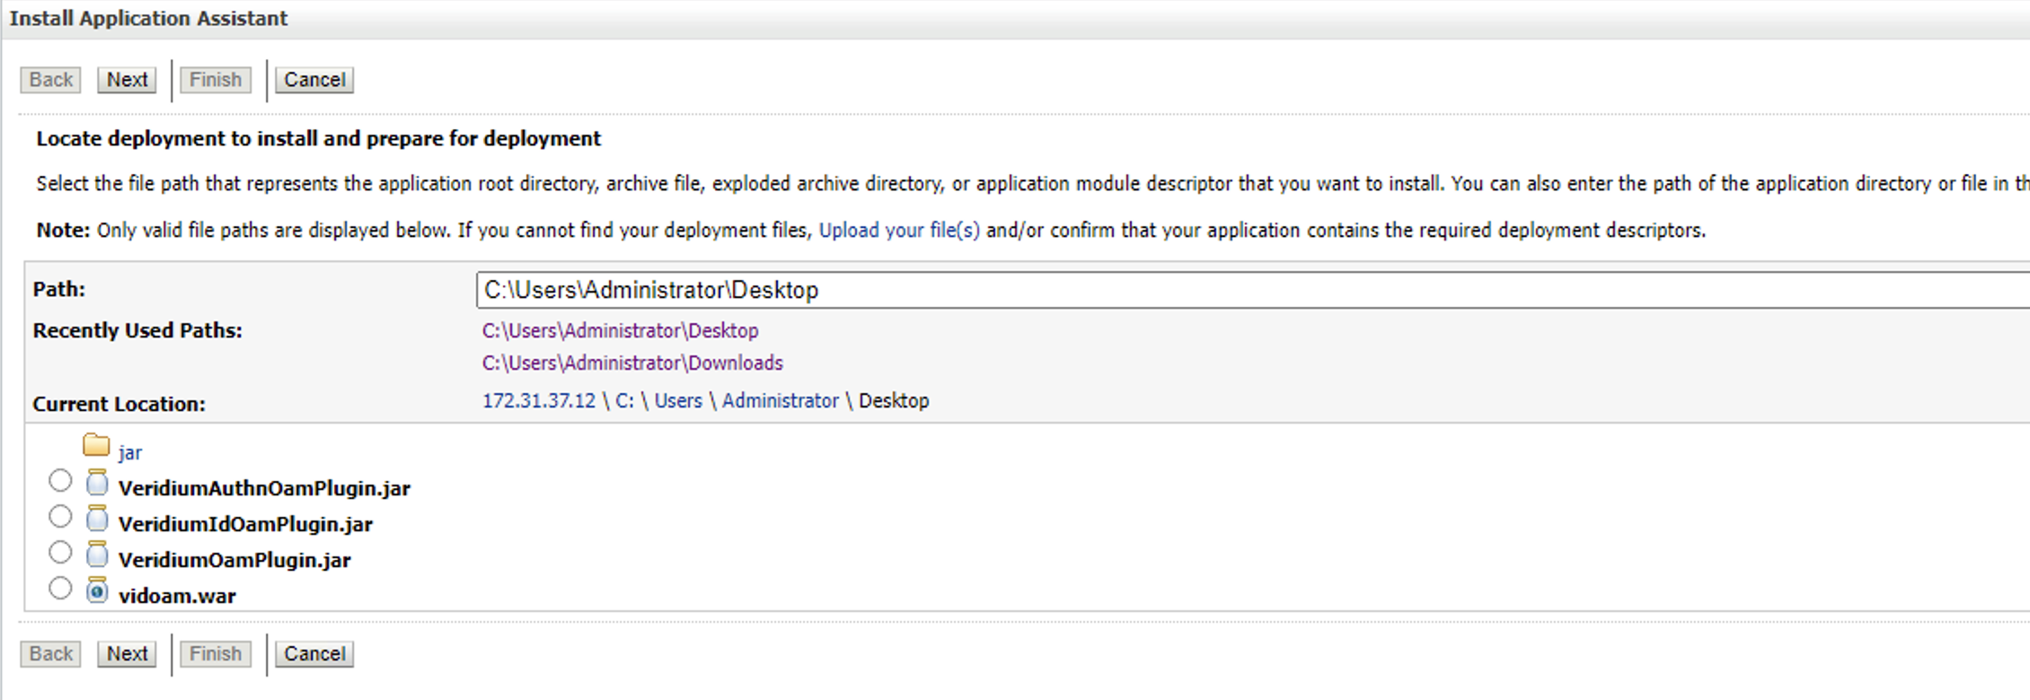Go to C: drive in Current Location
Image resolution: width=2030 pixels, height=700 pixels.
pos(624,401)
